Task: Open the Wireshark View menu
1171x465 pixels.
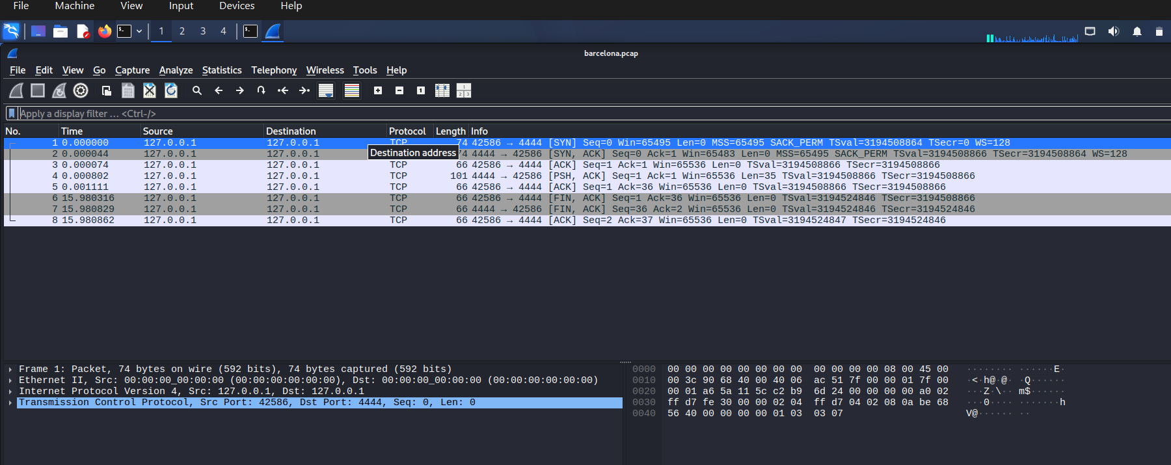Action: tap(73, 70)
